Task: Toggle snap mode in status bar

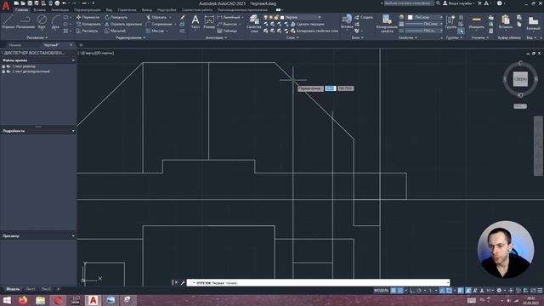Action: pyautogui.click(x=400, y=291)
